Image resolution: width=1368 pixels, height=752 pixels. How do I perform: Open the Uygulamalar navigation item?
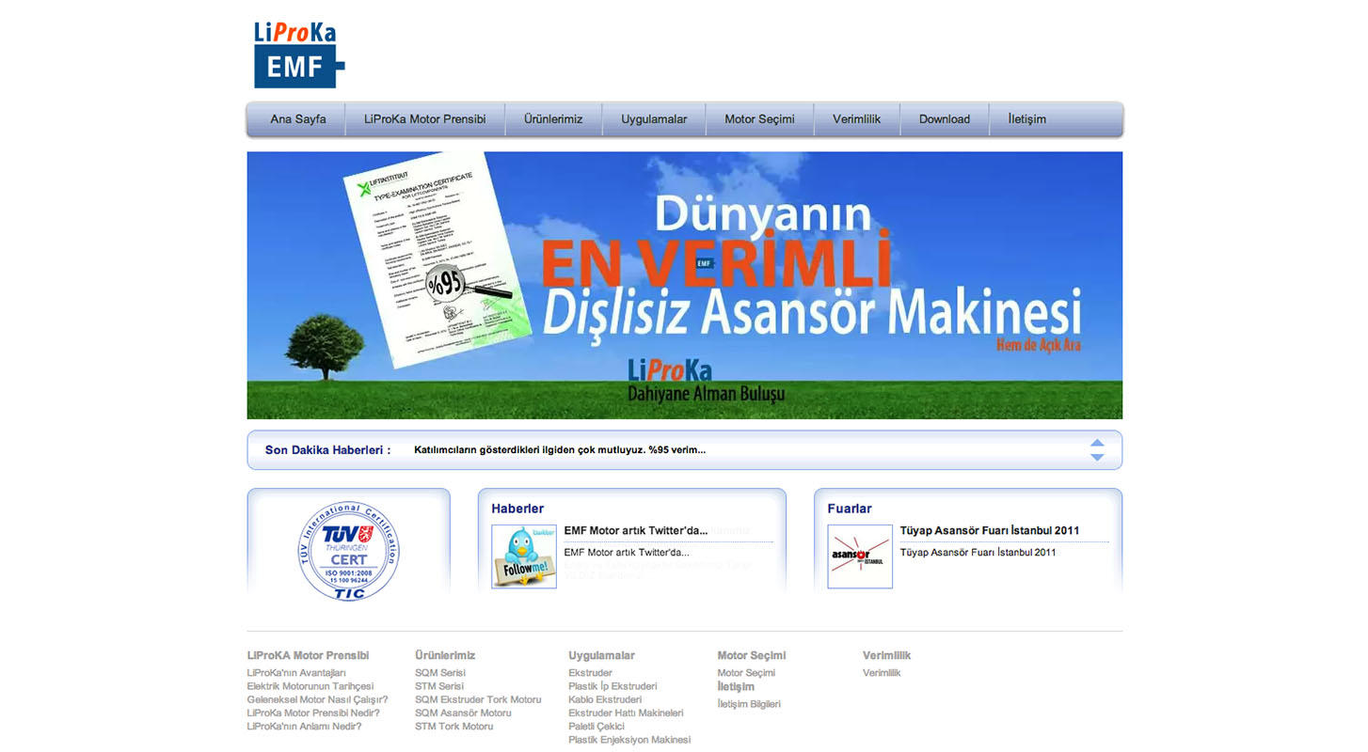[x=654, y=119]
